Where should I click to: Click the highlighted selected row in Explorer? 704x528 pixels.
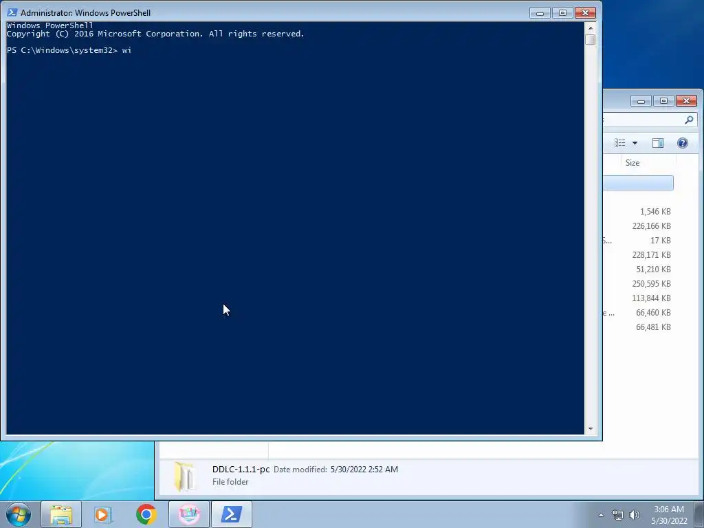(638, 183)
